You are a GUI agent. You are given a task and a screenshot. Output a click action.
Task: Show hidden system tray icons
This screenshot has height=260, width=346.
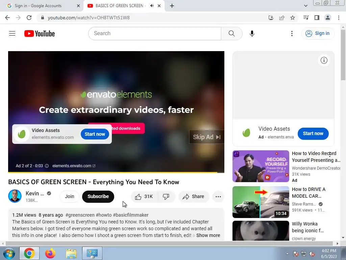coord(287,254)
